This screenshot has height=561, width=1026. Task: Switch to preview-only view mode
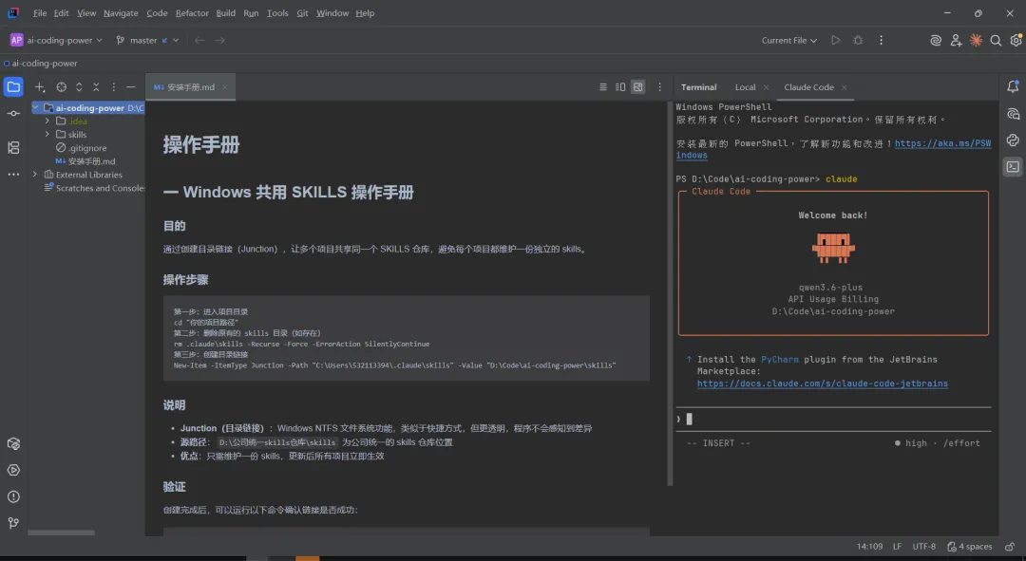pyautogui.click(x=638, y=87)
